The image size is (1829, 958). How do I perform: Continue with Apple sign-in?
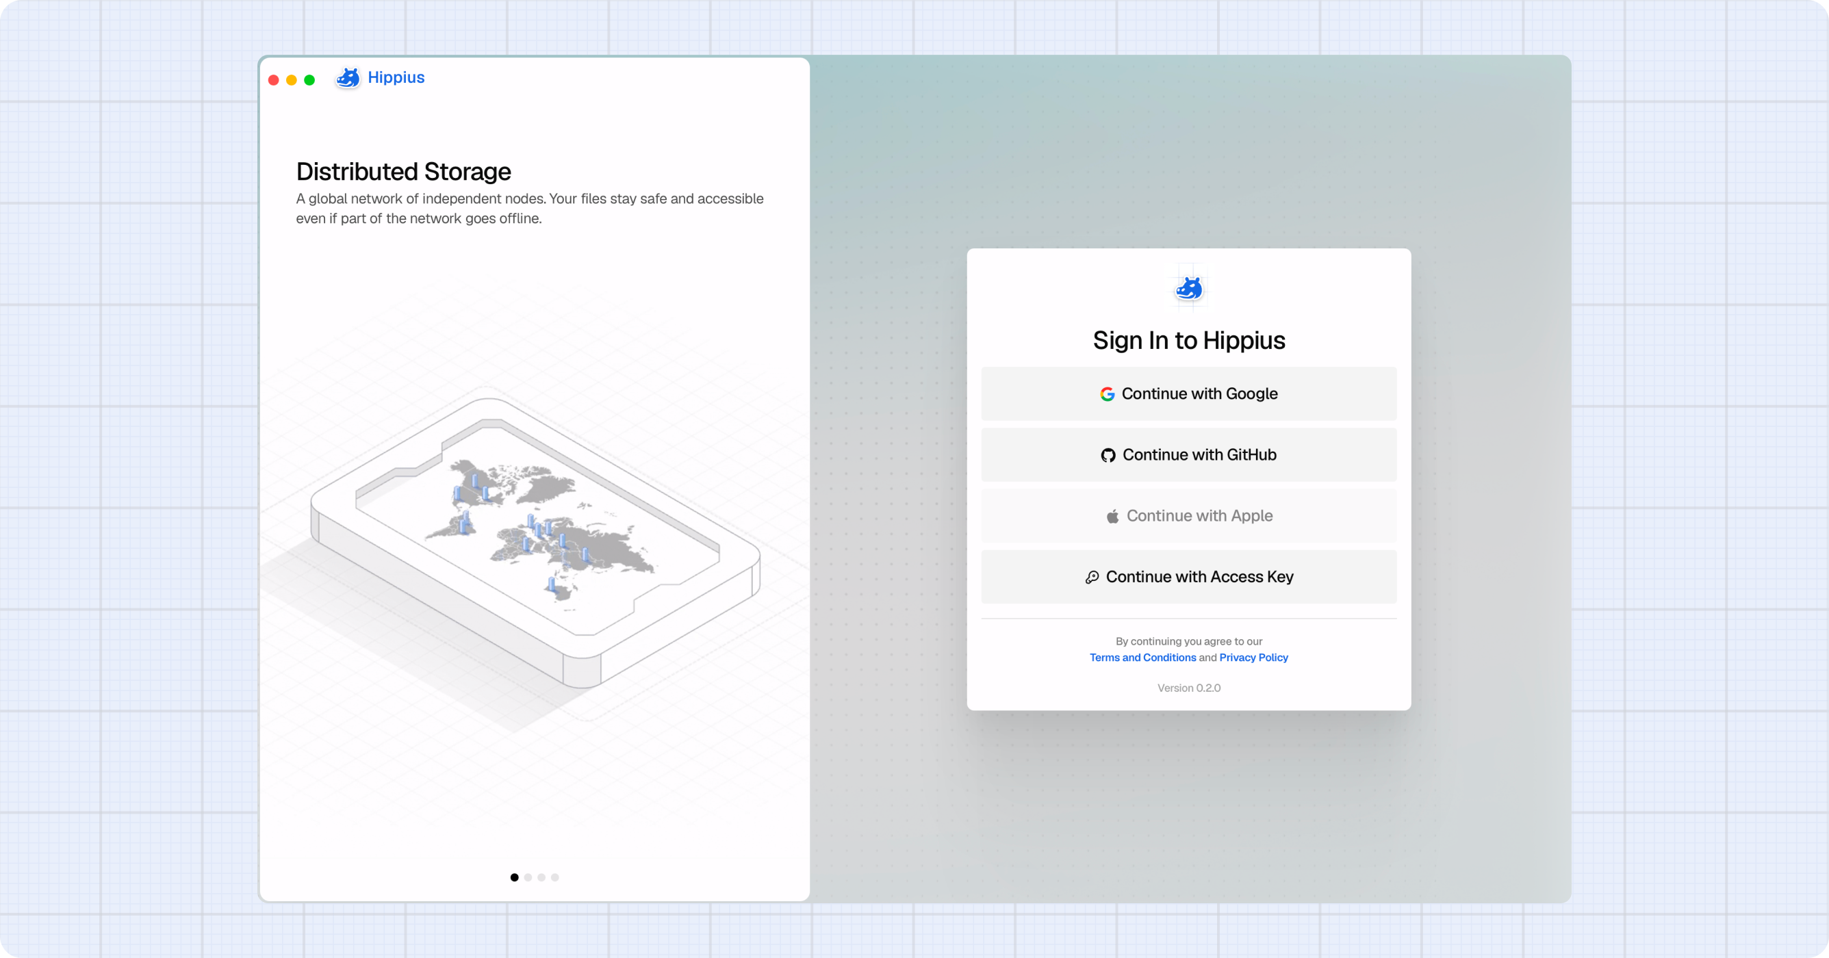[1188, 516]
